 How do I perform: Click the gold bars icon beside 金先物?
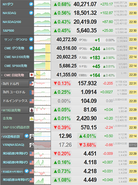(32, 119)
